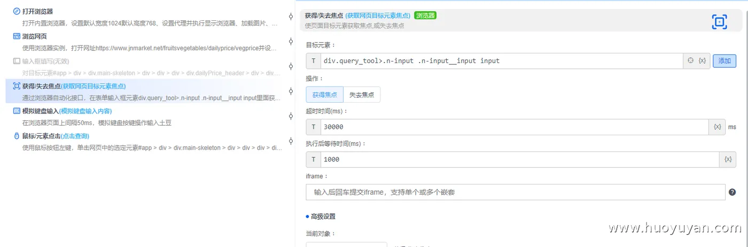This screenshot has width=748, height=247.
Task: Click the focus icon beside 获得/失去焦点 step
Action: 17,86
